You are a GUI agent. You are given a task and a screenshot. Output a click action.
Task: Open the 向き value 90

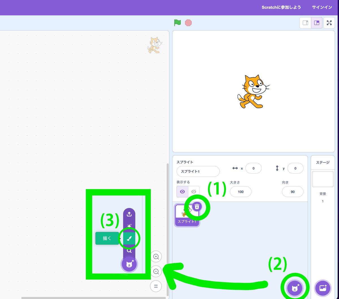click(x=293, y=192)
